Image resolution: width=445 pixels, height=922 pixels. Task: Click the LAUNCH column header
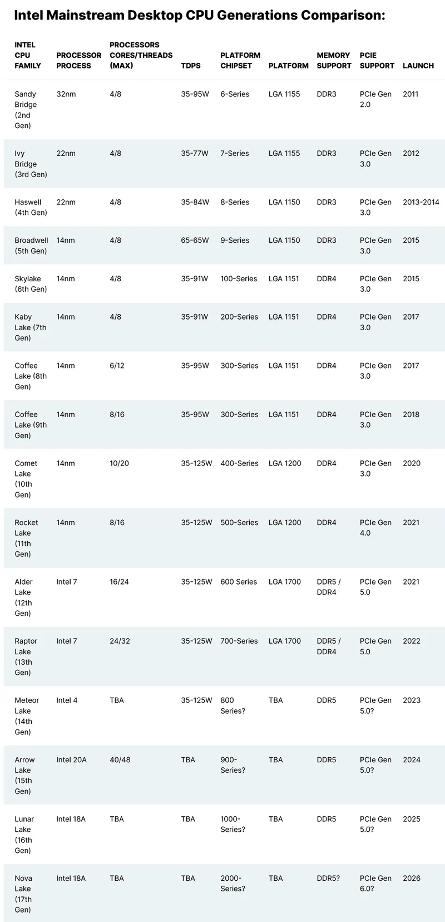click(x=418, y=66)
